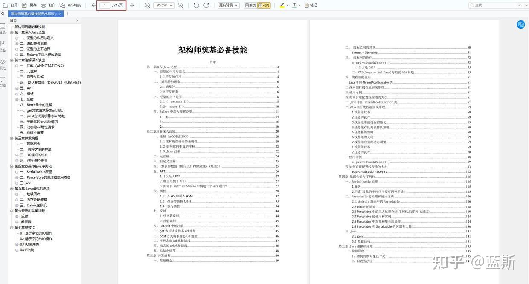Expand 七、反射 outline node

click(17, 99)
